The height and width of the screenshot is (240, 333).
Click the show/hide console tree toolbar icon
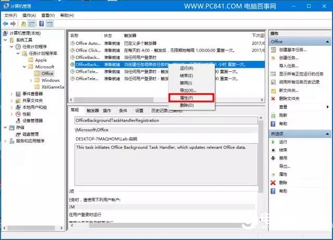tap(31, 24)
